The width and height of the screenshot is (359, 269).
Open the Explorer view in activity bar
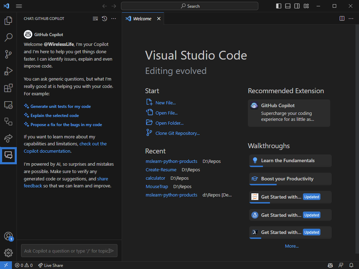pyautogui.click(x=8, y=21)
